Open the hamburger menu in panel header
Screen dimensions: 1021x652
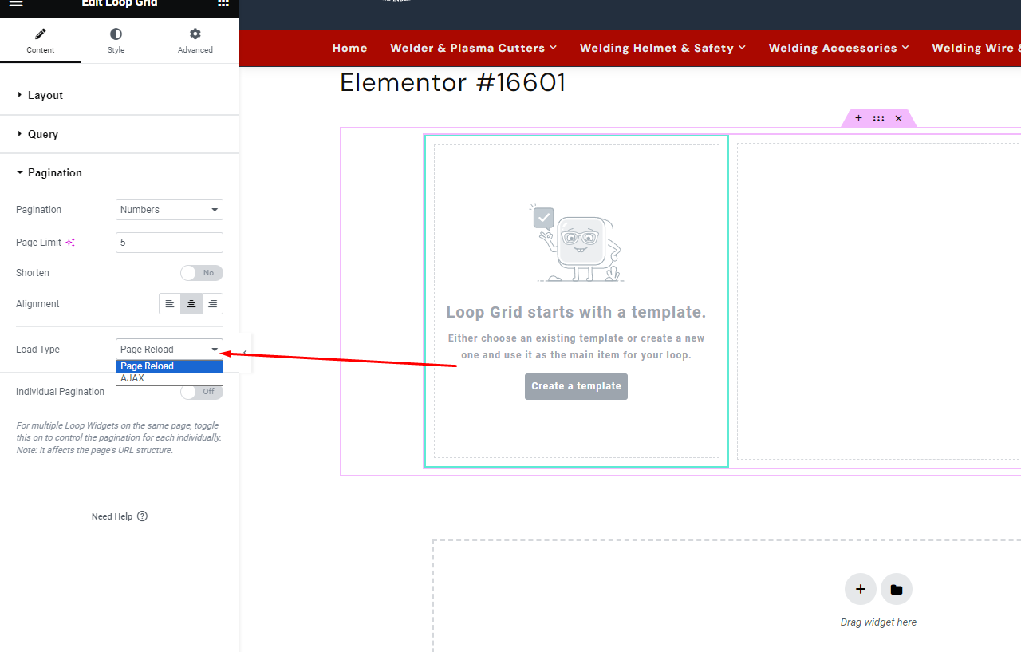click(16, 4)
